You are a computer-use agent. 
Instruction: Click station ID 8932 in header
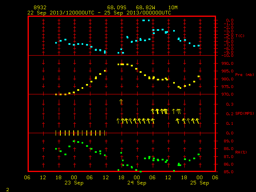coord(40,8)
